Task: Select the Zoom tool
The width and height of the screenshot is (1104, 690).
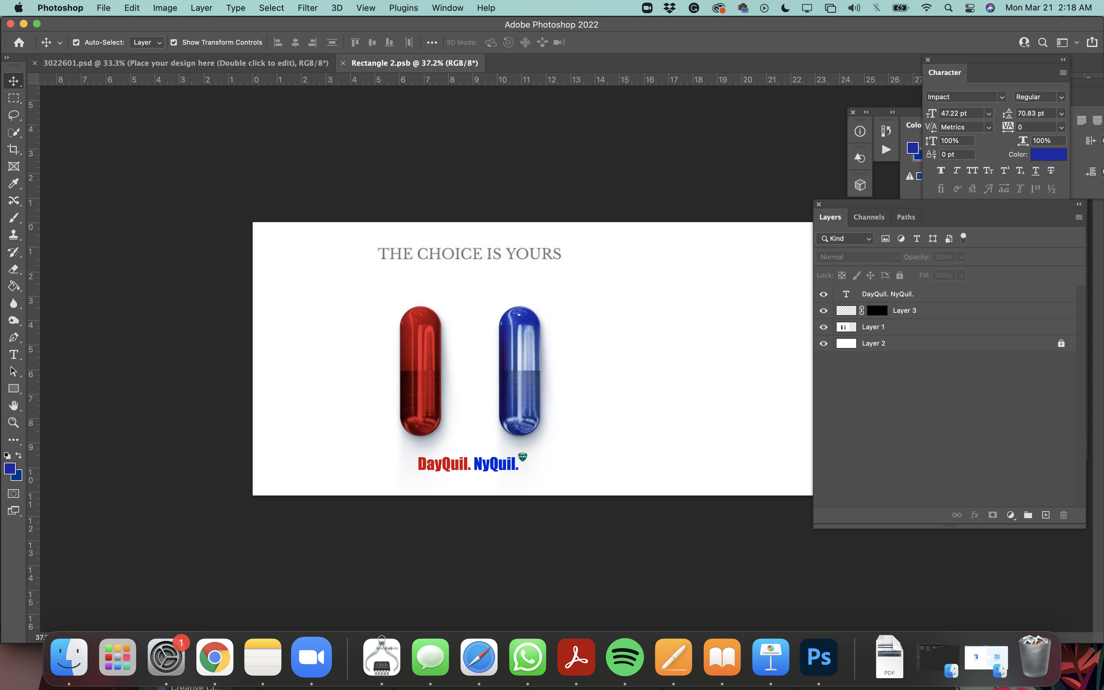Action: click(14, 423)
